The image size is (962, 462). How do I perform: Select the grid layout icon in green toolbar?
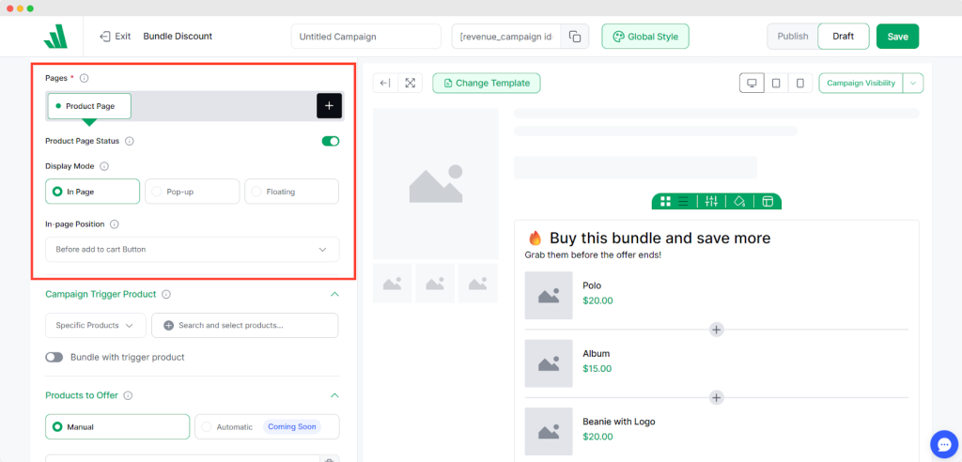665,201
